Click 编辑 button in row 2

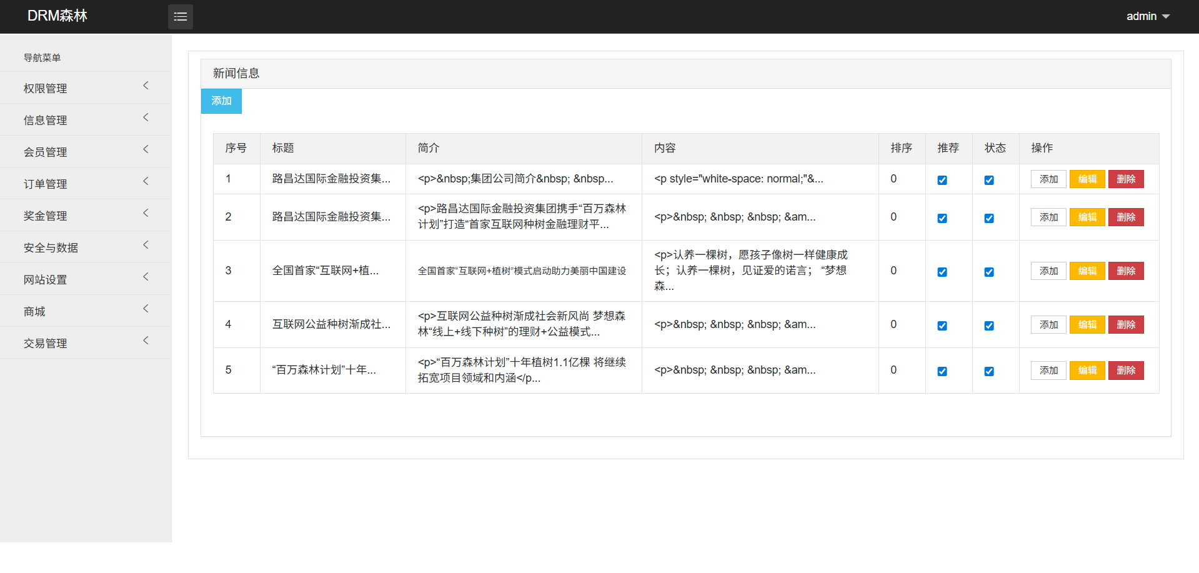[1087, 217]
